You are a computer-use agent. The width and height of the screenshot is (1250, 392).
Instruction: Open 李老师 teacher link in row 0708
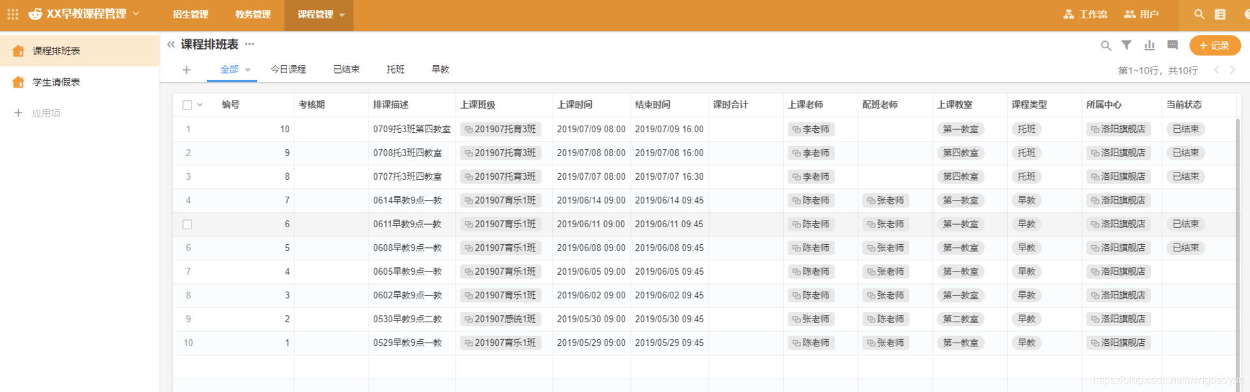[x=811, y=153]
